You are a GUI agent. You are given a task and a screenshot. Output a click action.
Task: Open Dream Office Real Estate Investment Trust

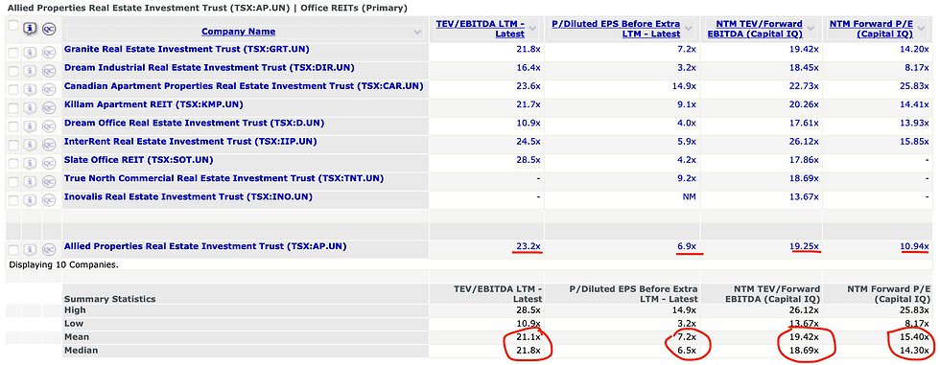tap(194, 124)
